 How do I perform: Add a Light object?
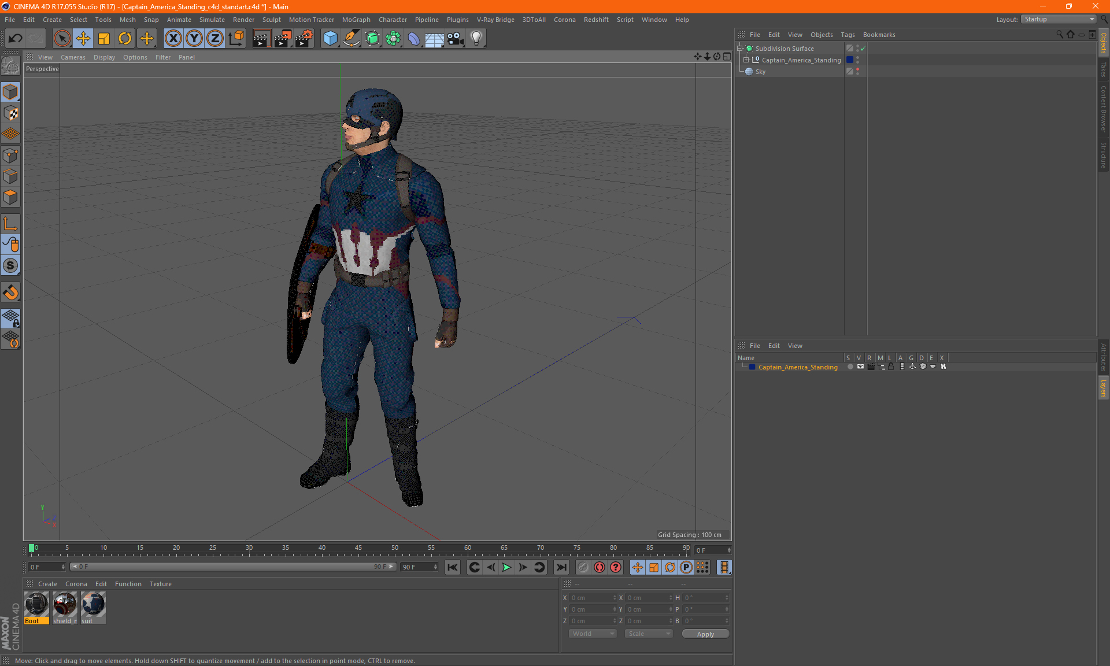(476, 39)
